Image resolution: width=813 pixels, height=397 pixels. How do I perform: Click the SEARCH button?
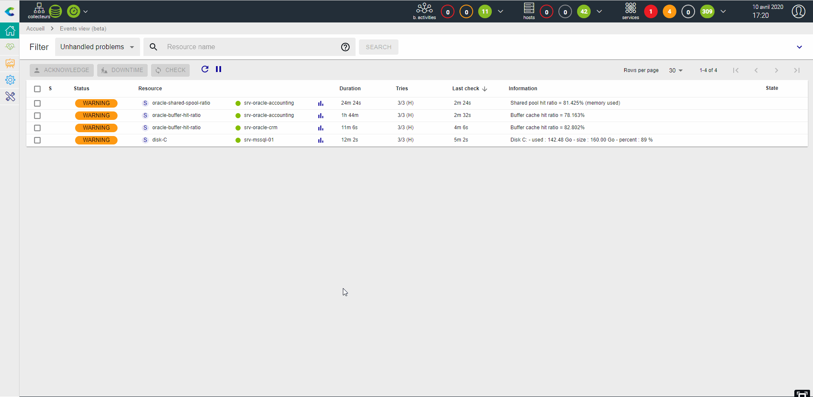point(378,47)
